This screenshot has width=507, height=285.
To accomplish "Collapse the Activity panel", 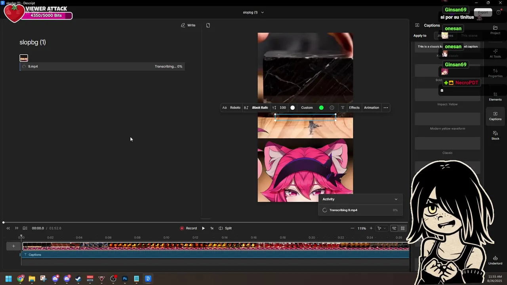I will click(396, 199).
